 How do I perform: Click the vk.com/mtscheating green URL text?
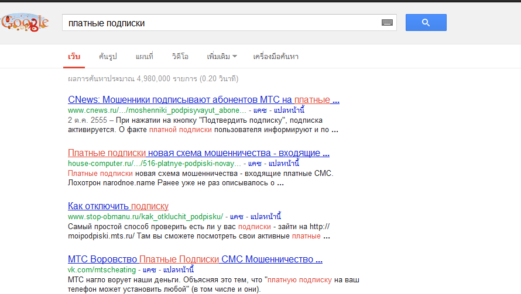pyautogui.click(x=102, y=270)
